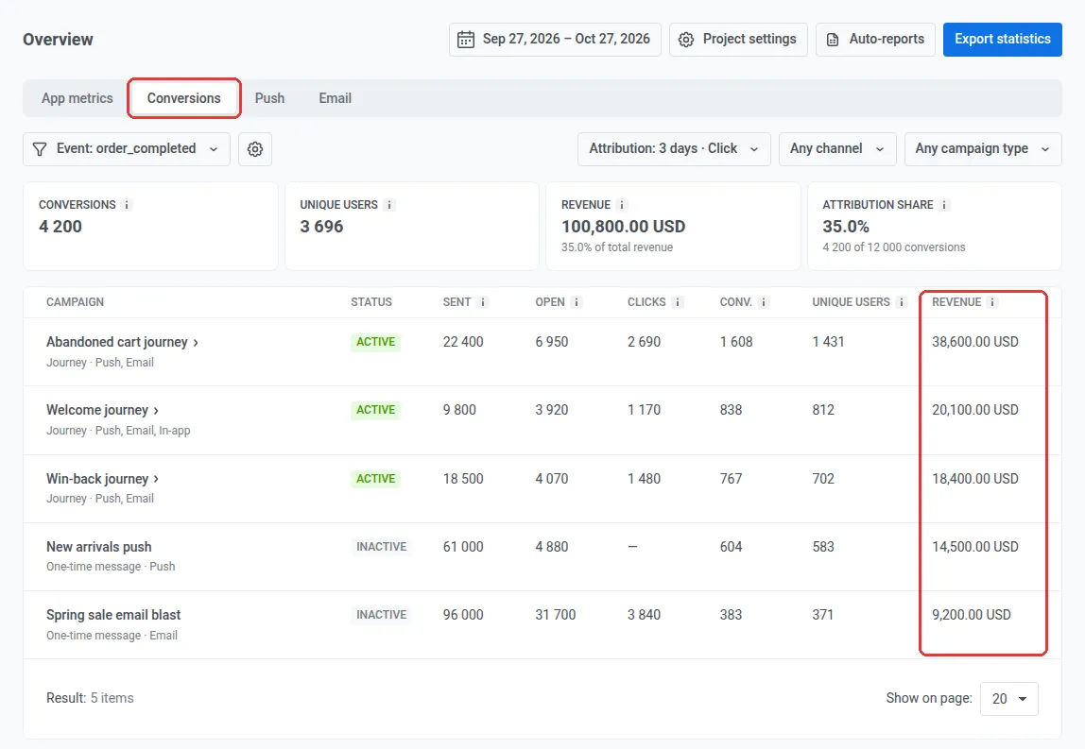Screen dimensions: 1085x749
Task: Click clicks value 1 480
Action: [x=644, y=479]
